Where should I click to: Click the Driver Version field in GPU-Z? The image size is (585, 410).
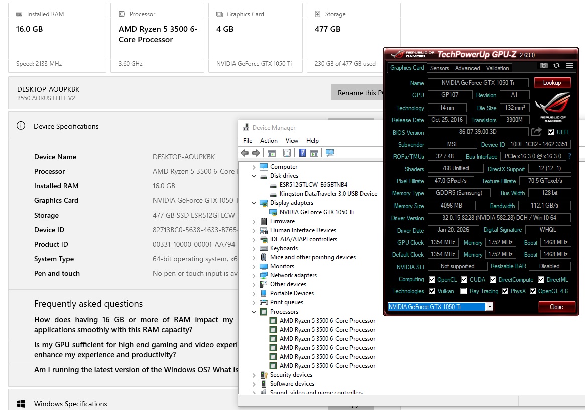coord(499,218)
